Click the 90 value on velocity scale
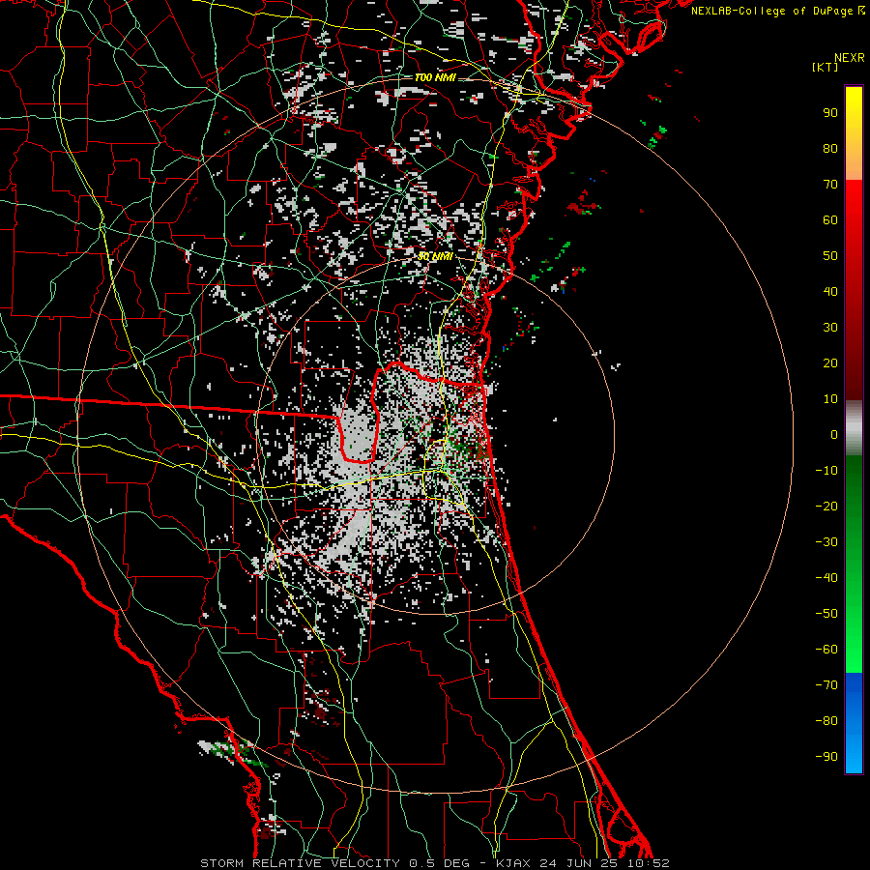Viewport: 870px width, 870px height. [830, 113]
